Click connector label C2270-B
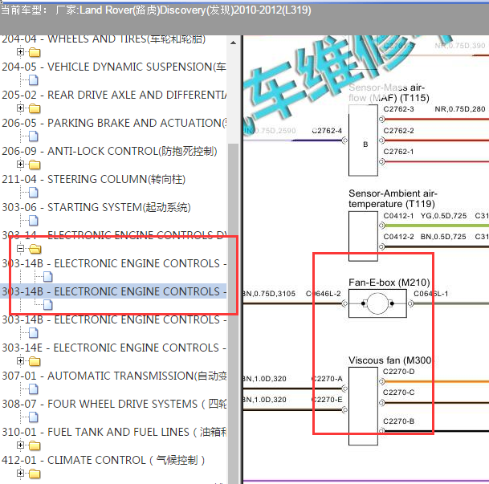 [x=398, y=421]
